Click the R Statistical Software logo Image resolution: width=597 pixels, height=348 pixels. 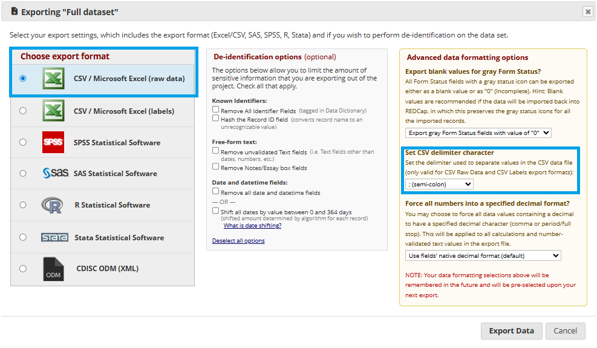click(x=53, y=205)
